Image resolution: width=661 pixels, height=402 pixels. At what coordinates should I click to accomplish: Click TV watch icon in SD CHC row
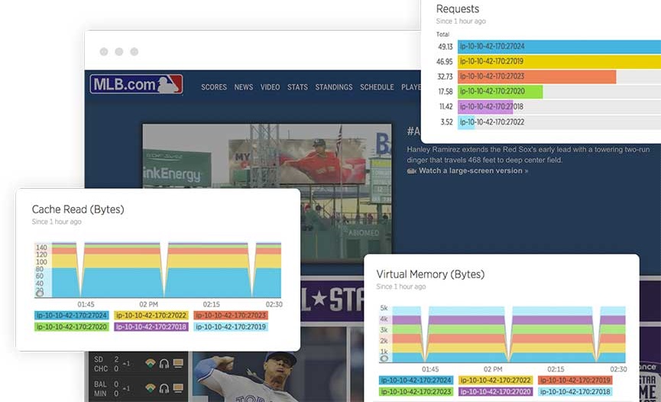(178, 363)
